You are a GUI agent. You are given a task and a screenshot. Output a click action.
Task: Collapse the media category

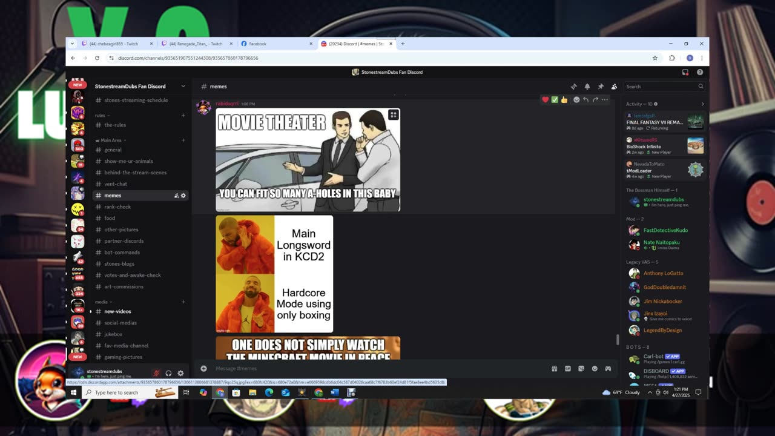(x=103, y=302)
